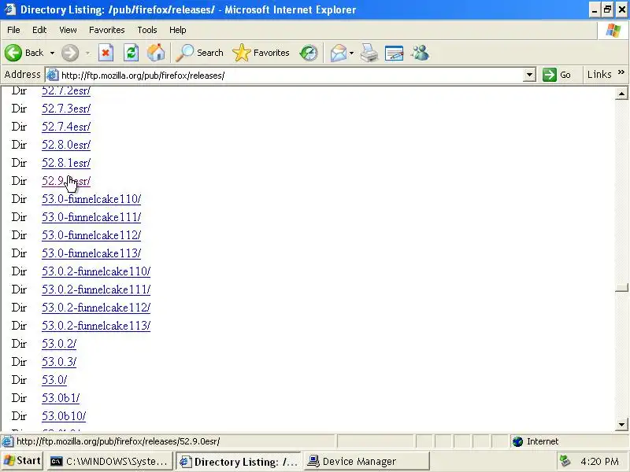Open the 53.0.2/ directory link
Viewport: 630px width, 472px height.
pos(59,344)
